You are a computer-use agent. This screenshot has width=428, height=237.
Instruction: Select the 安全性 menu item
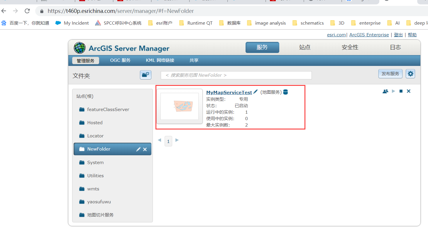[350, 47]
